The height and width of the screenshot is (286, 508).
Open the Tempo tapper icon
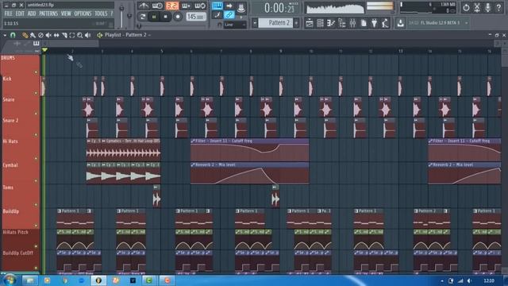pos(385,23)
